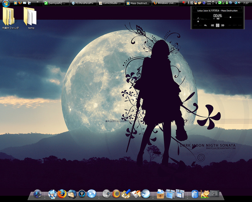Switch to the P3:PeraPeraPrv taskbar window
Screen dimensions: 252x202
coord(83,3)
